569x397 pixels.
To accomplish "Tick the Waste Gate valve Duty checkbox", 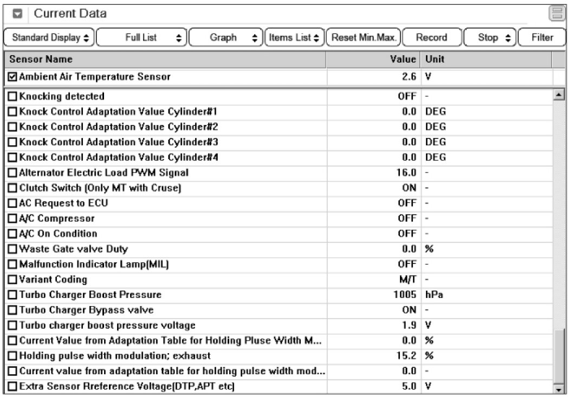I will coord(13,250).
